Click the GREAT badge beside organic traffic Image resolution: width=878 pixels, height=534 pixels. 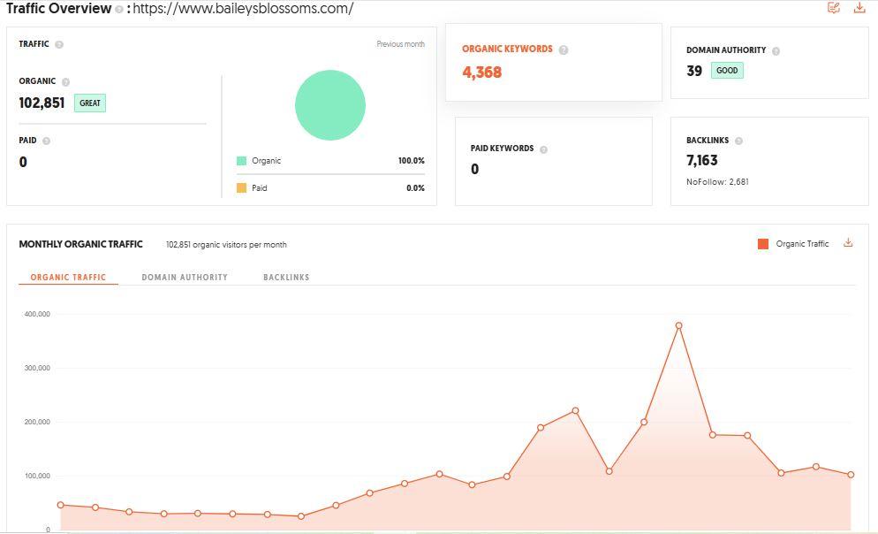[x=90, y=103]
